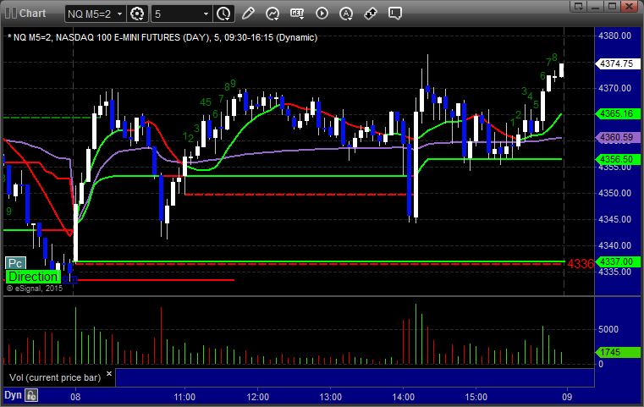This screenshot has height=407, width=644.
Task: Click the red 4336 level label
Action: click(x=581, y=264)
